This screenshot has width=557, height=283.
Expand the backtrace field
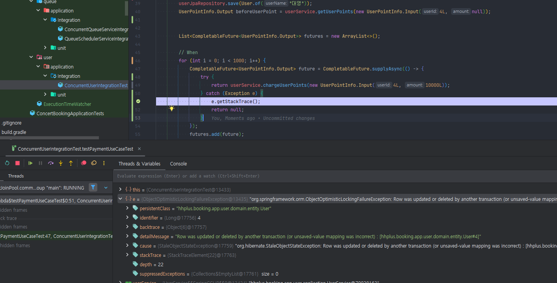point(127,227)
